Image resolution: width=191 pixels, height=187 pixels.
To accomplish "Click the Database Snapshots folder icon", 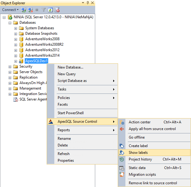I will point(21,34).
